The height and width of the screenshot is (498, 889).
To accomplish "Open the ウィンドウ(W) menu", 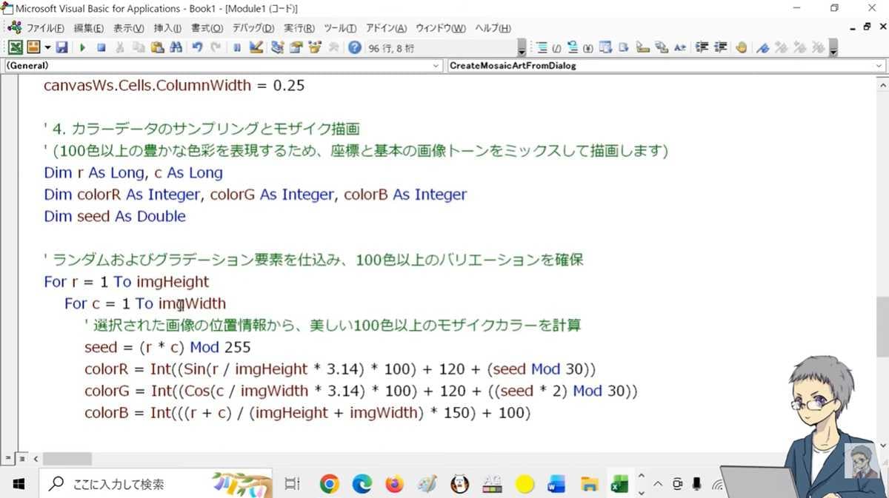I will (x=441, y=28).
